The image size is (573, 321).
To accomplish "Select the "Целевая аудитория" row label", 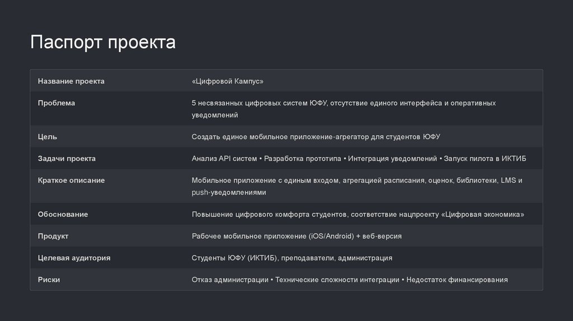I will [x=74, y=258].
